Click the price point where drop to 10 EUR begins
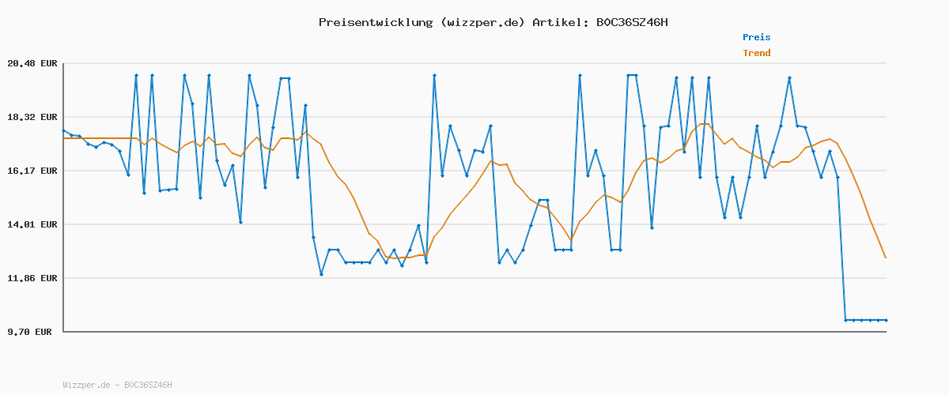This screenshot has height=395, width=949. pyautogui.click(x=837, y=177)
